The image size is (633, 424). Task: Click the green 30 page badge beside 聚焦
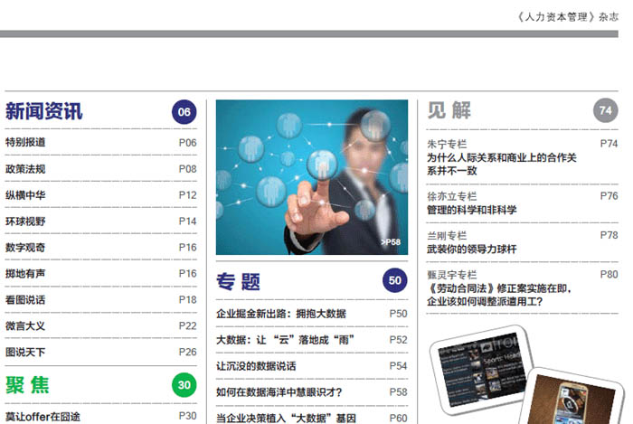point(184,386)
